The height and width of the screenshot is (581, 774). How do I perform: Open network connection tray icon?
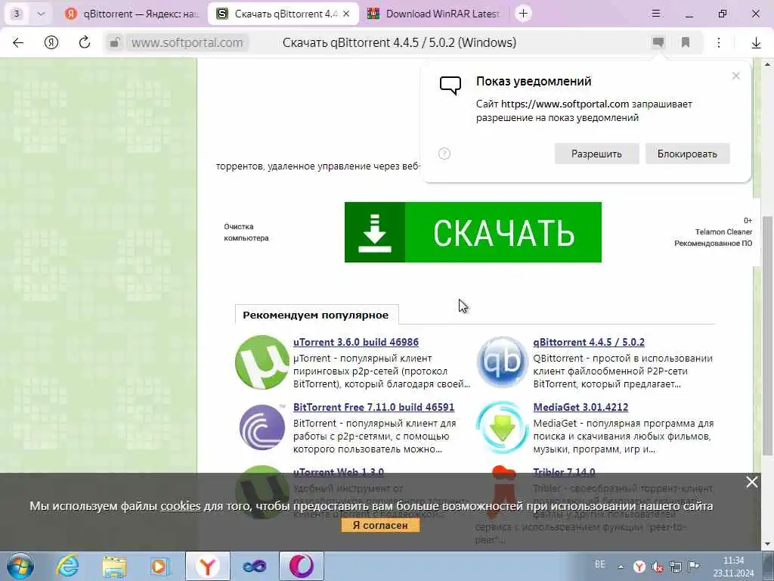[676, 567]
